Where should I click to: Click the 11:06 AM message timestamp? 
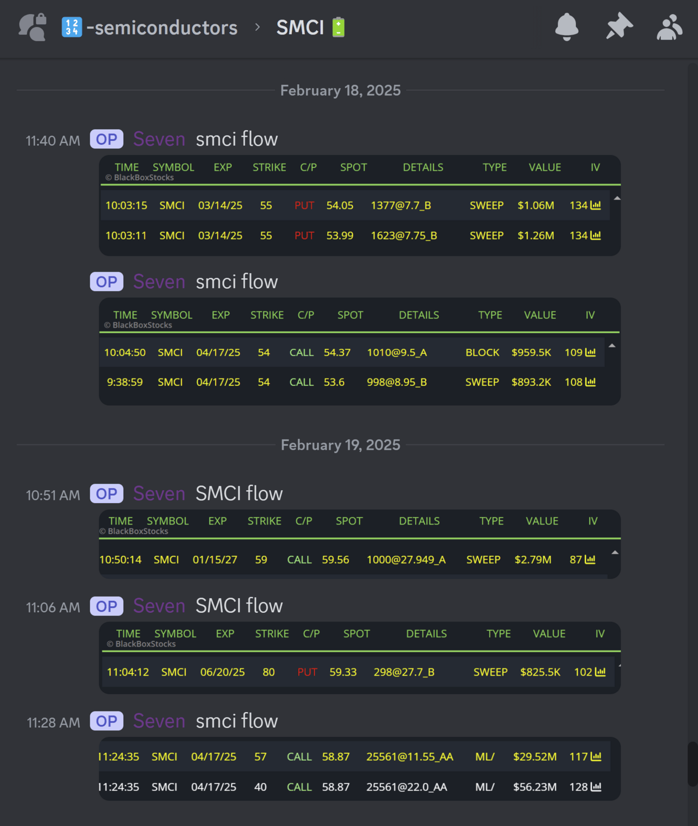[53, 607]
